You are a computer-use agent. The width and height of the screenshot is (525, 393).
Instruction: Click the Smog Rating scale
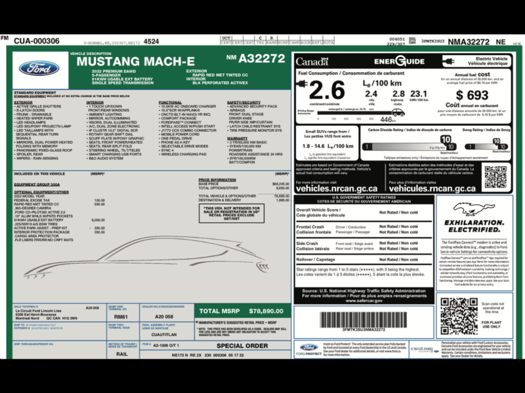coord(486,146)
